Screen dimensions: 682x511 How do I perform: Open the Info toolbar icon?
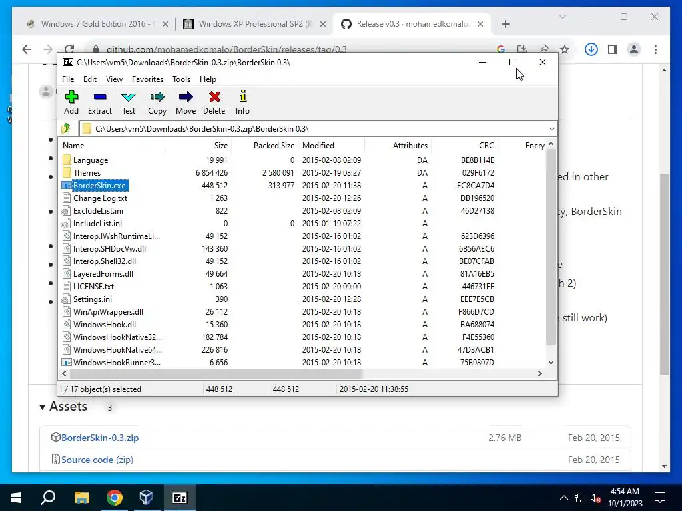pos(242,96)
